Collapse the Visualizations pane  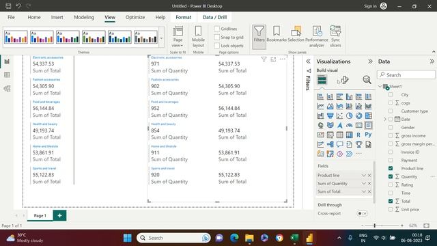pos(370,61)
